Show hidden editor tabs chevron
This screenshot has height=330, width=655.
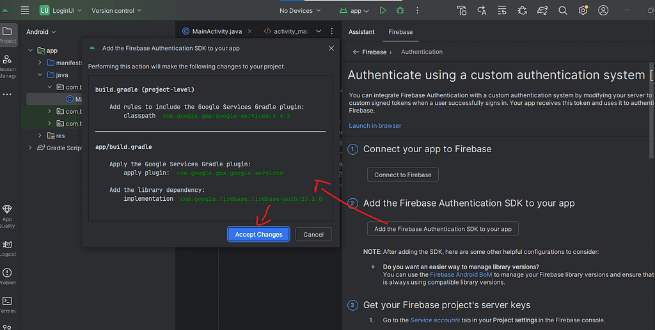click(319, 31)
